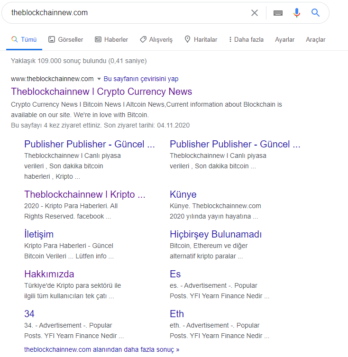Open the Alışveriş tab
Image resolution: width=348 pixels, height=357 pixels.
point(156,40)
